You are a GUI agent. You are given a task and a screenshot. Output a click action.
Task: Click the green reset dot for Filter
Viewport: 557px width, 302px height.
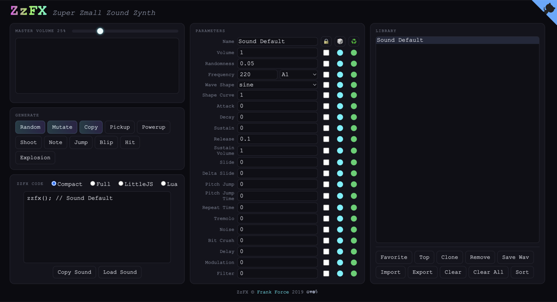click(x=354, y=274)
